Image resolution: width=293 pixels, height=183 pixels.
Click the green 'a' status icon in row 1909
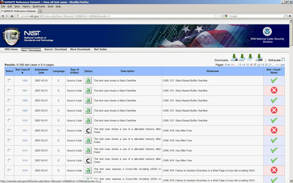(88, 111)
